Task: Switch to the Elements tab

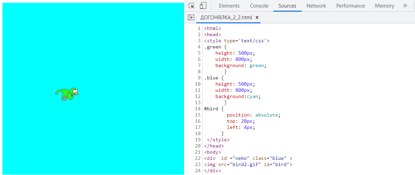Action: point(229,6)
